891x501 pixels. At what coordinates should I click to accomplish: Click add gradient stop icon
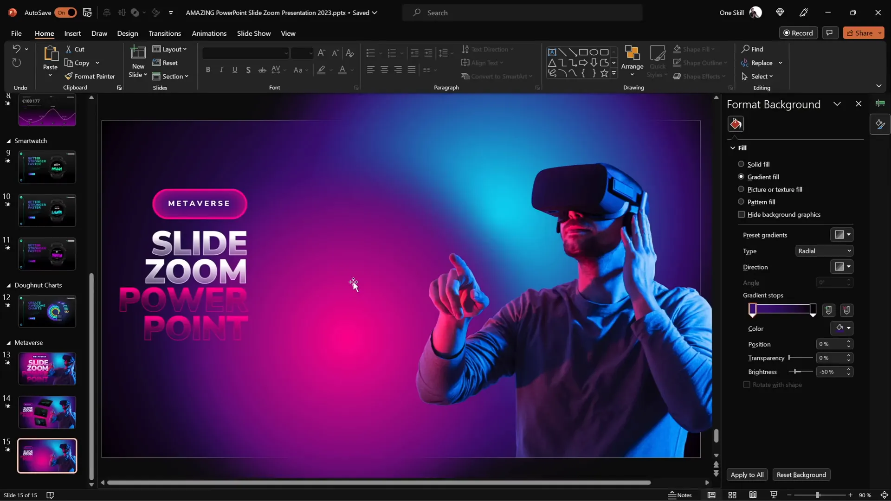(x=828, y=310)
